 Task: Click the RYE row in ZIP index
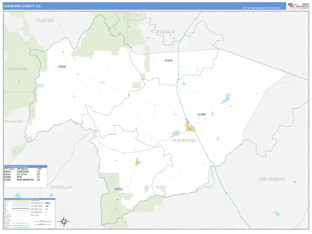pos(22,177)
